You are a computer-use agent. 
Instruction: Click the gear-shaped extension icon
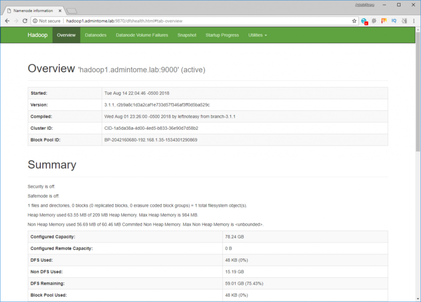tap(374, 21)
